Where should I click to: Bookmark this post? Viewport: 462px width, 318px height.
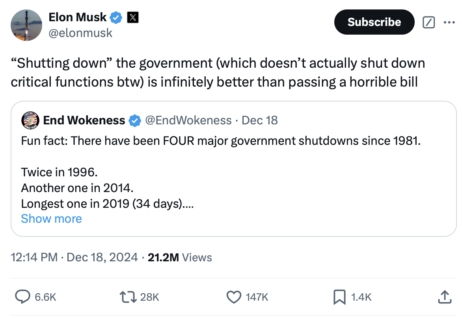click(x=339, y=297)
